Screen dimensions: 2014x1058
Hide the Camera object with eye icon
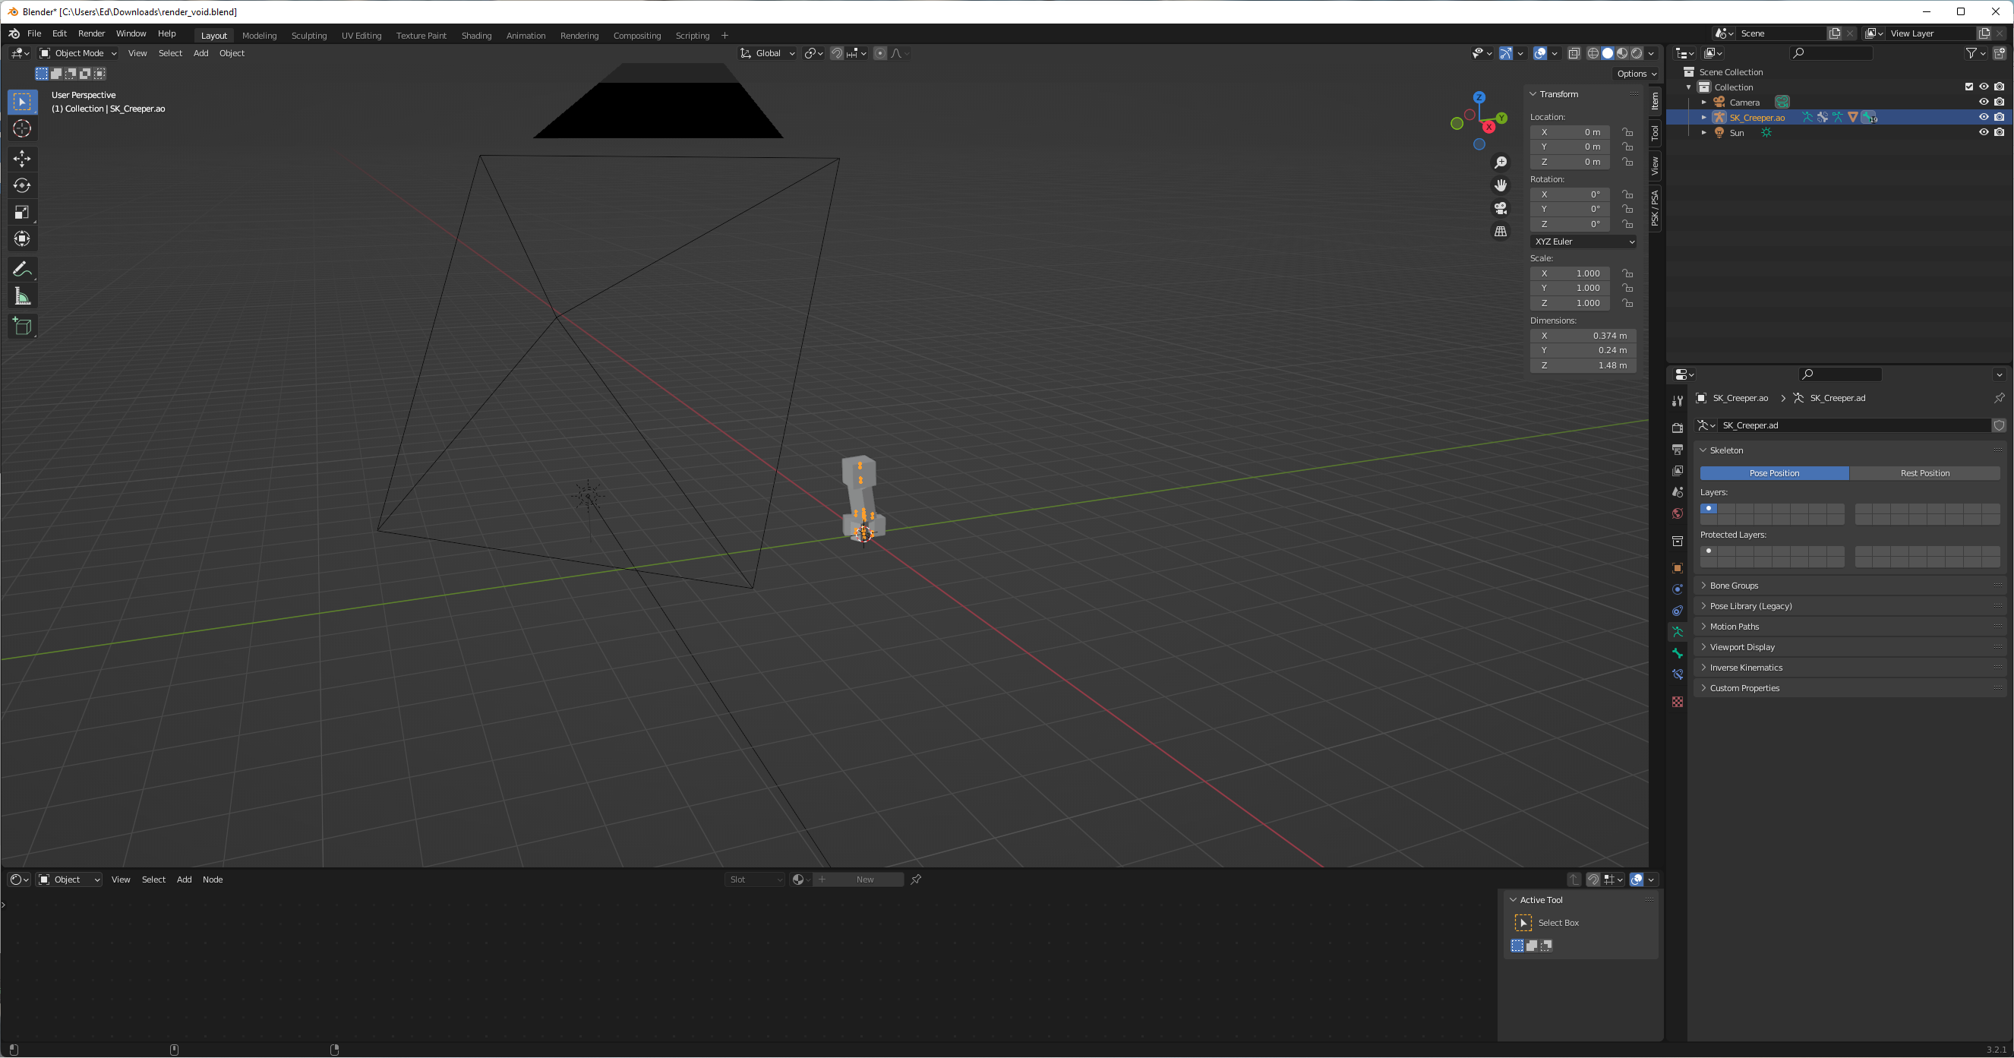pos(1983,102)
